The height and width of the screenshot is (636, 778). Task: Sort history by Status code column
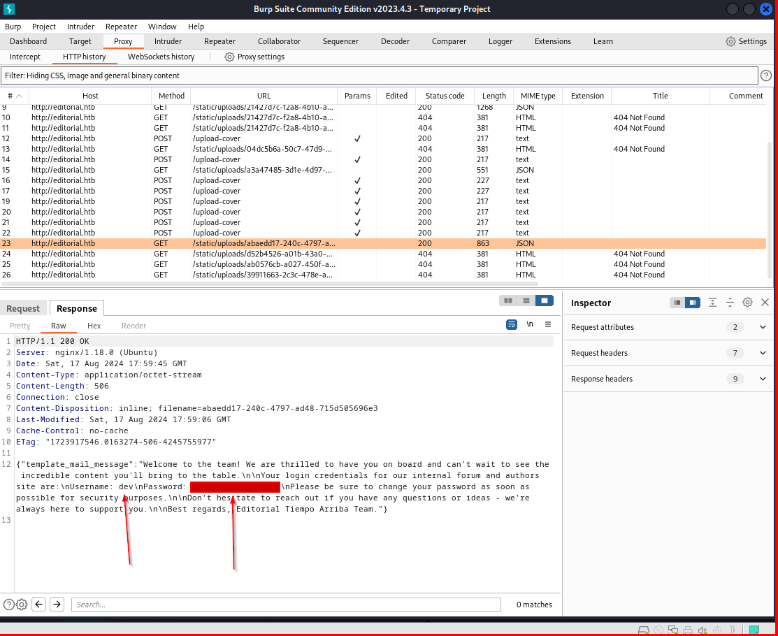click(445, 96)
